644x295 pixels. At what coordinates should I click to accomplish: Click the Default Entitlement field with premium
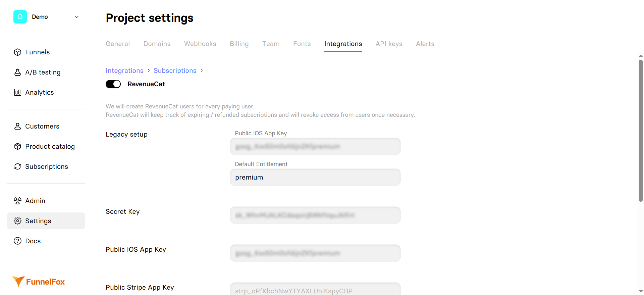click(x=315, y=177)
